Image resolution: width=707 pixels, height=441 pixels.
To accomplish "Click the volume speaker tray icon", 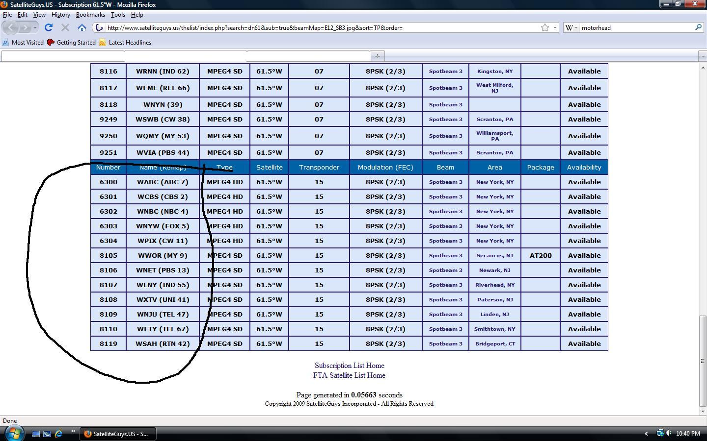I will (x=668, y=433).
